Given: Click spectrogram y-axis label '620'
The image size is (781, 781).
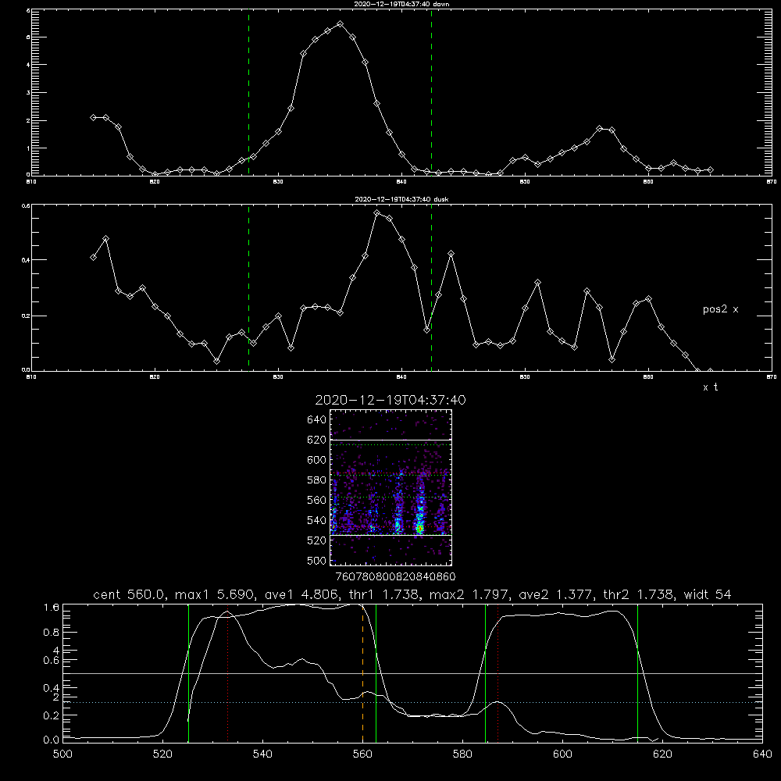Looking at the screenshot, I should click(316, 440).
